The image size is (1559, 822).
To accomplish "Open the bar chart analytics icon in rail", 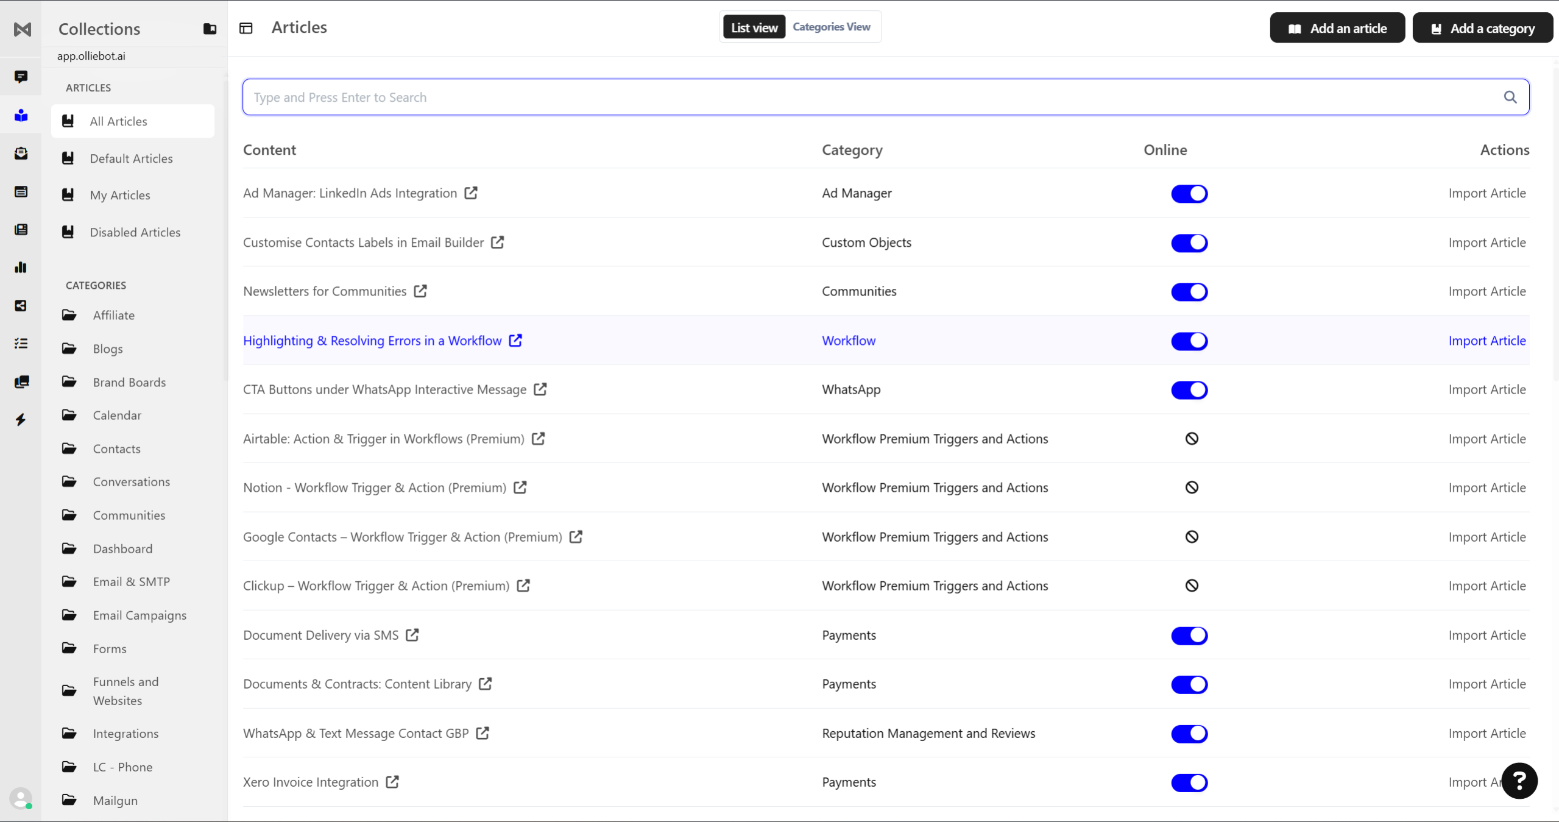I will 21,268.
